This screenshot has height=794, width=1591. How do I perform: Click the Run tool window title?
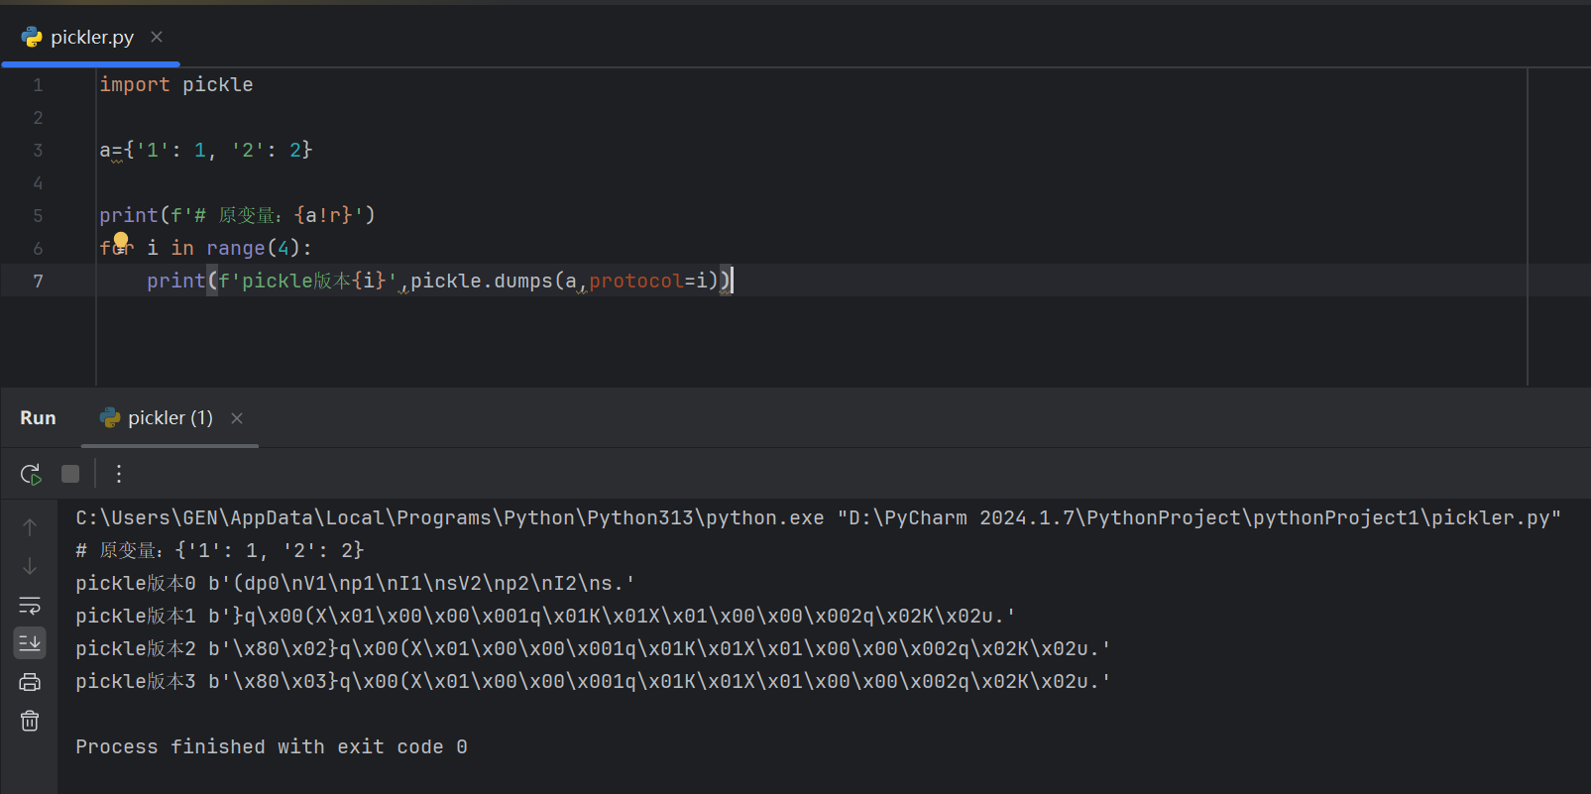click(x=38, y=417)
